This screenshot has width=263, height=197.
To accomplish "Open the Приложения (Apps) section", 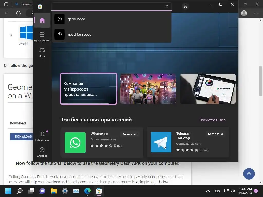I will pos(42,37).
